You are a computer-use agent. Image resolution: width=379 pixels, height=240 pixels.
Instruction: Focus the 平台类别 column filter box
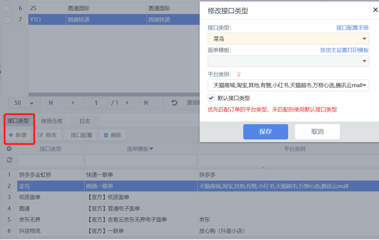[x=289, y=160]
